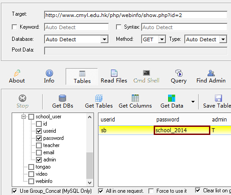
Task: Check the teacher column checkbox
Action: point(39,145)
